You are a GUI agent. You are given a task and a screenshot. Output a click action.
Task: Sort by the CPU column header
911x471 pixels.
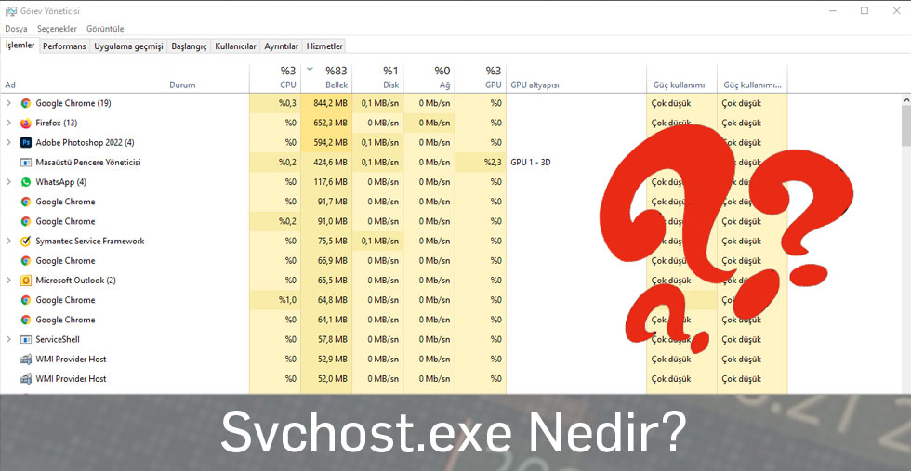pos(275,78)
